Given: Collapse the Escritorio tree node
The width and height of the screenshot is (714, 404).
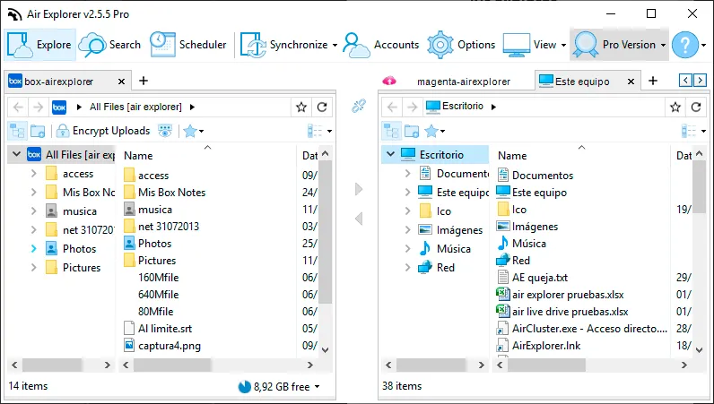Looking at the screenshot, I should (390, 154).
